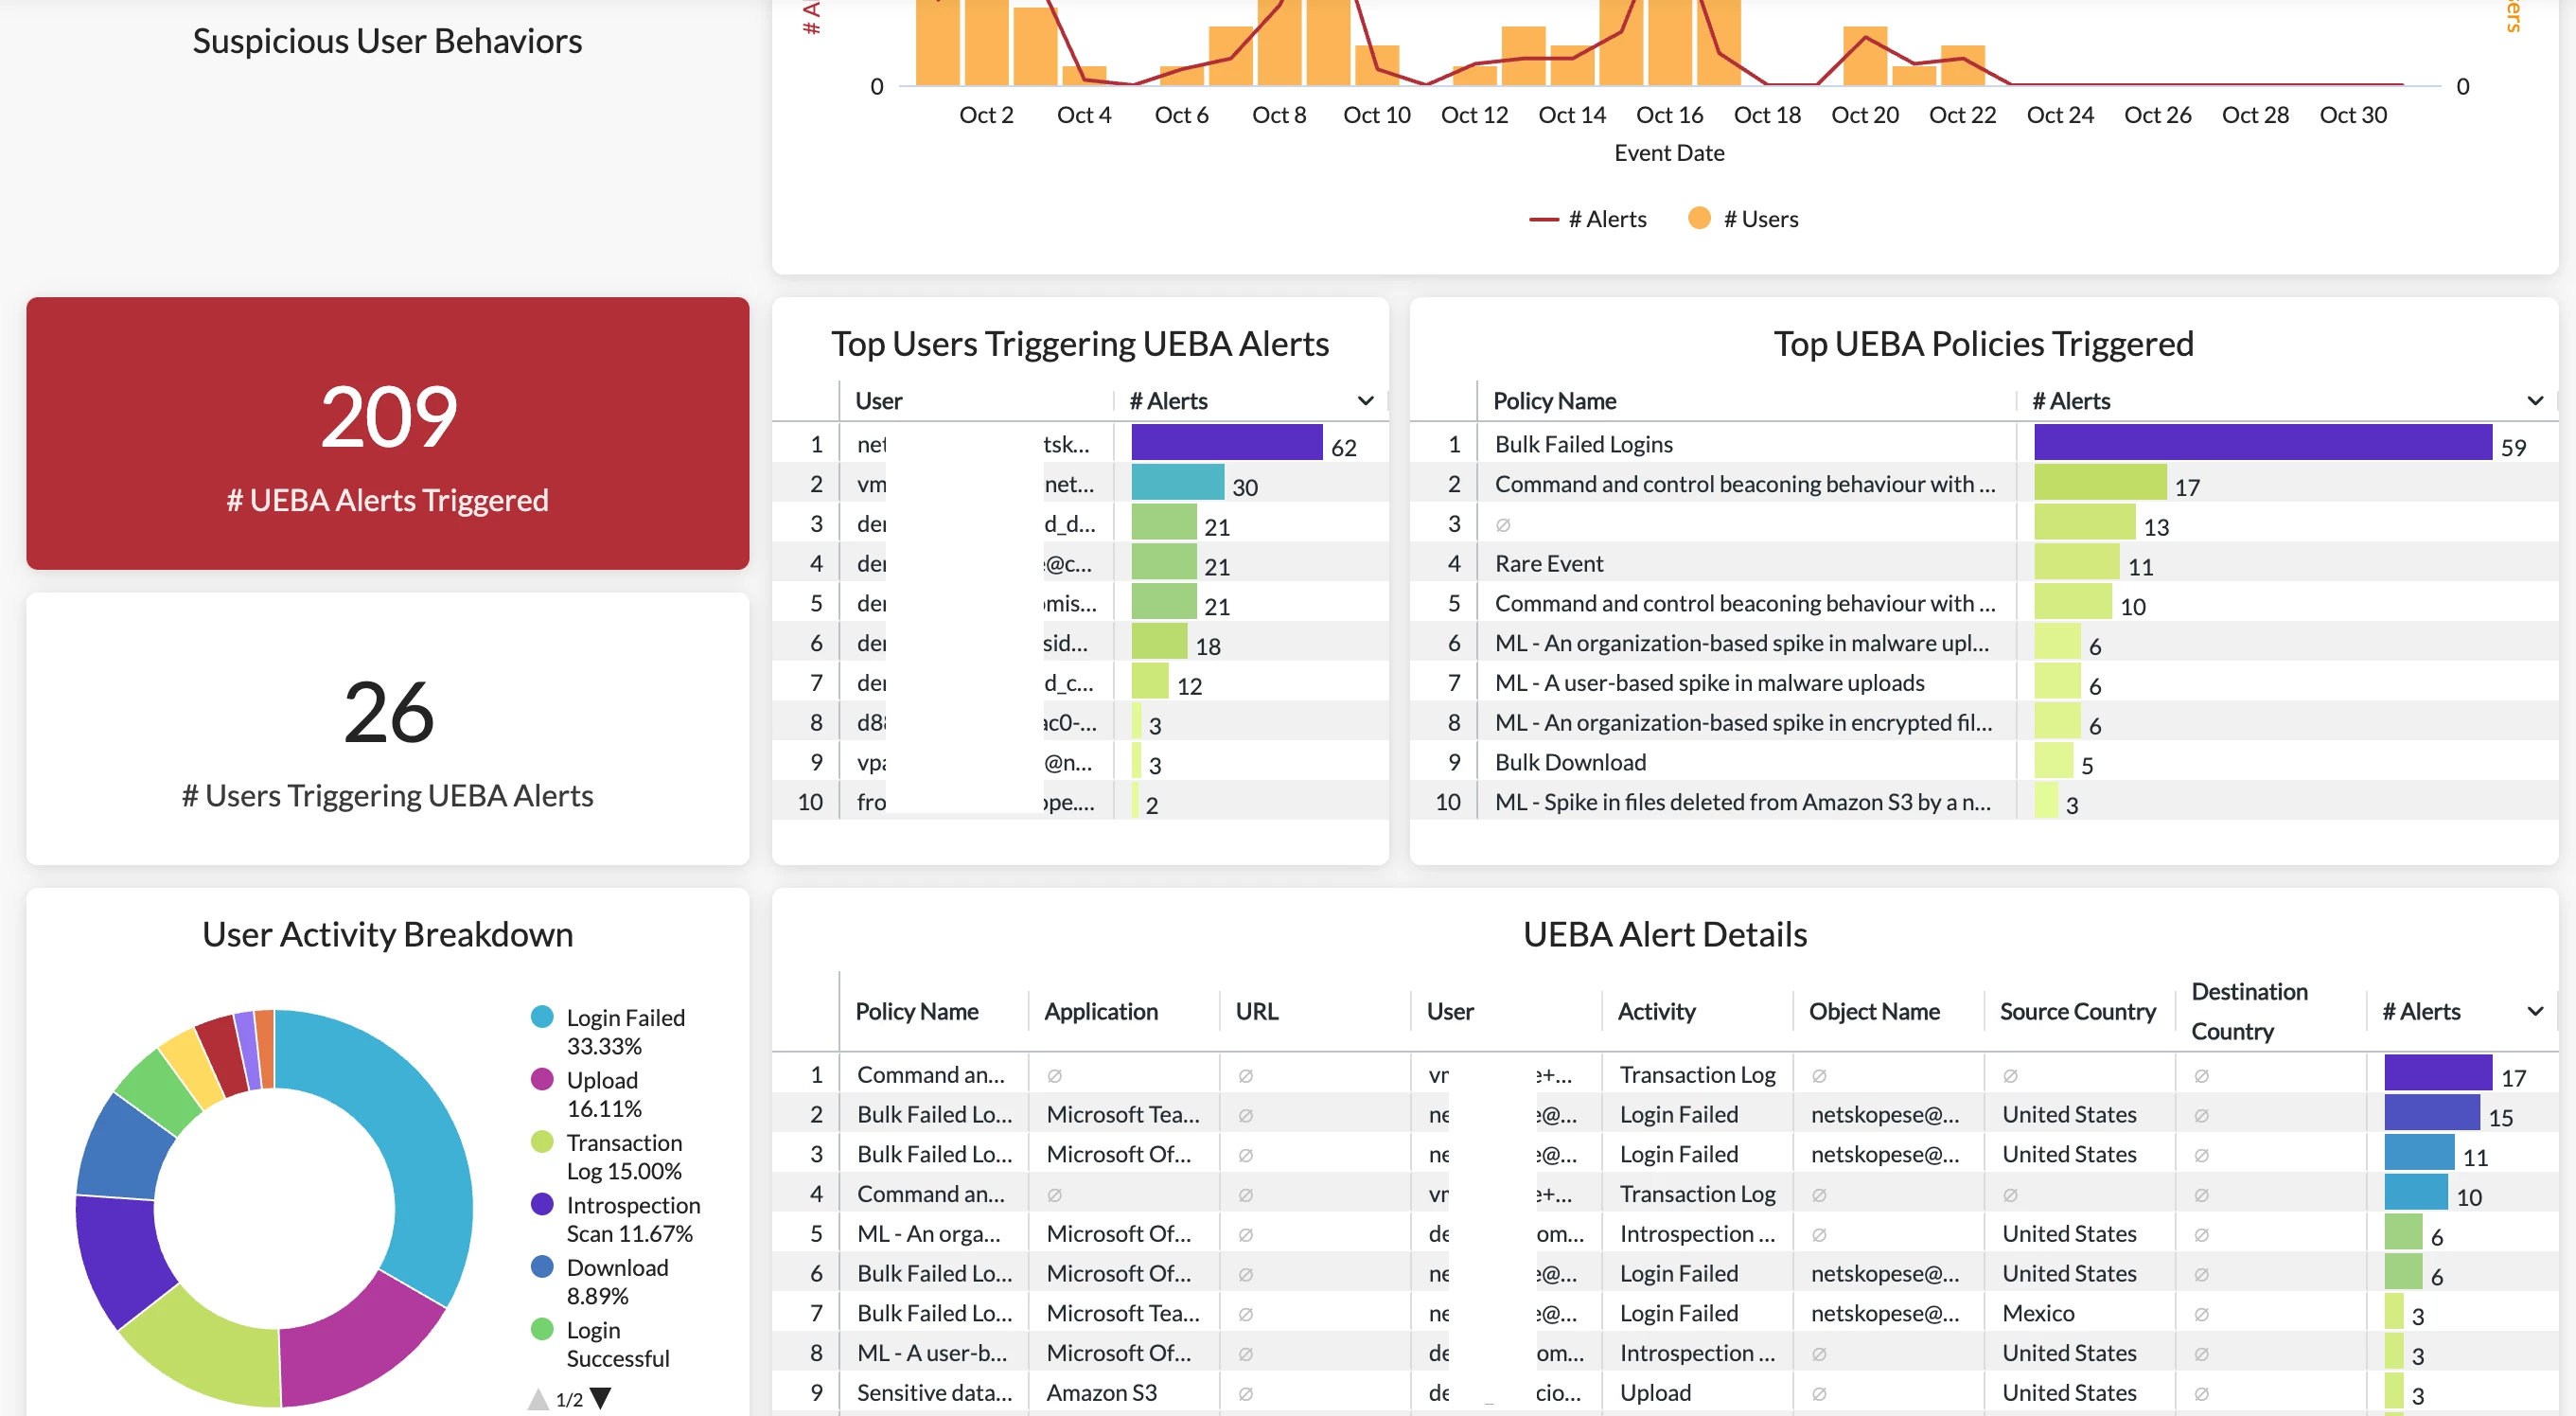Click the Upload legend color dot
The width and height of the screenshot is (2576, 1416).
[542, 1080]
